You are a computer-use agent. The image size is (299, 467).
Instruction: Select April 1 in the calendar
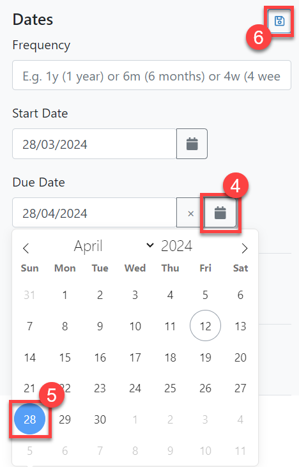pyautogui.click(x=65, y=295)
